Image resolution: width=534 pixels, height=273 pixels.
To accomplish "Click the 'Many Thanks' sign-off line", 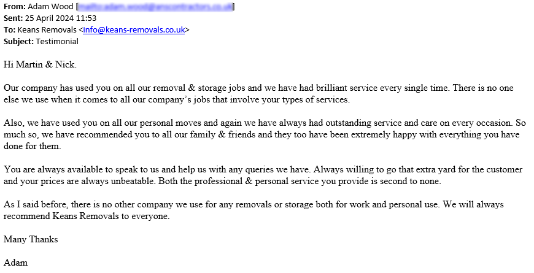I will (31, 239).
